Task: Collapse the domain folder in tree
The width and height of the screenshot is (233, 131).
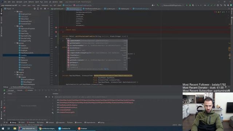Action: click(15, 43)
